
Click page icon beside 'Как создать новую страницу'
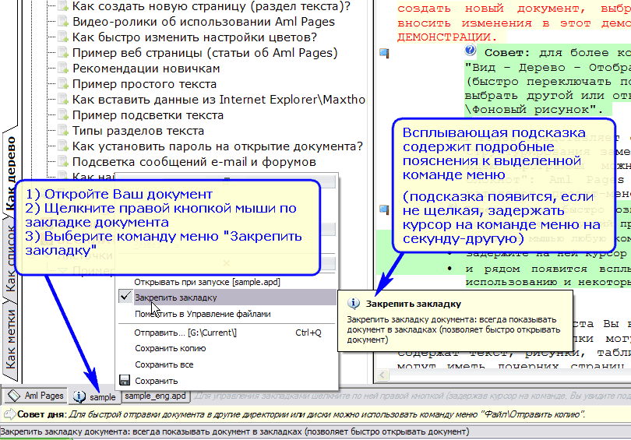[63, 5]
